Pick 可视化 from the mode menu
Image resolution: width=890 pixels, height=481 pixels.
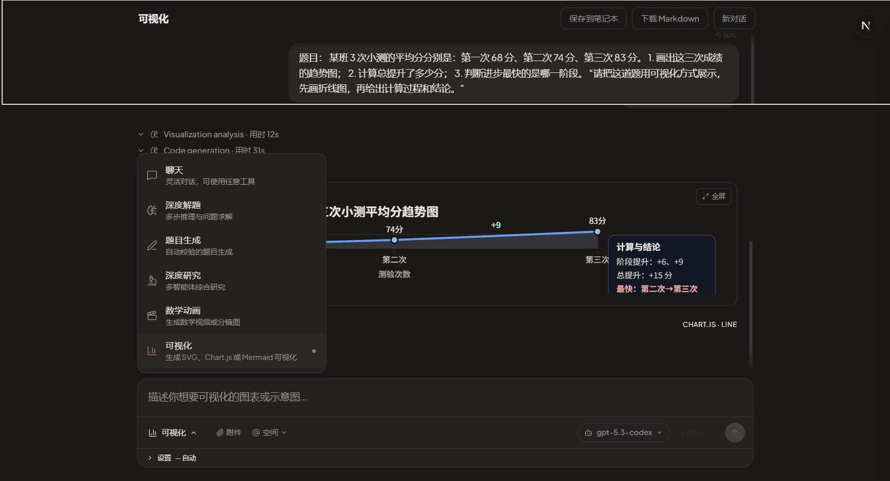232,351
